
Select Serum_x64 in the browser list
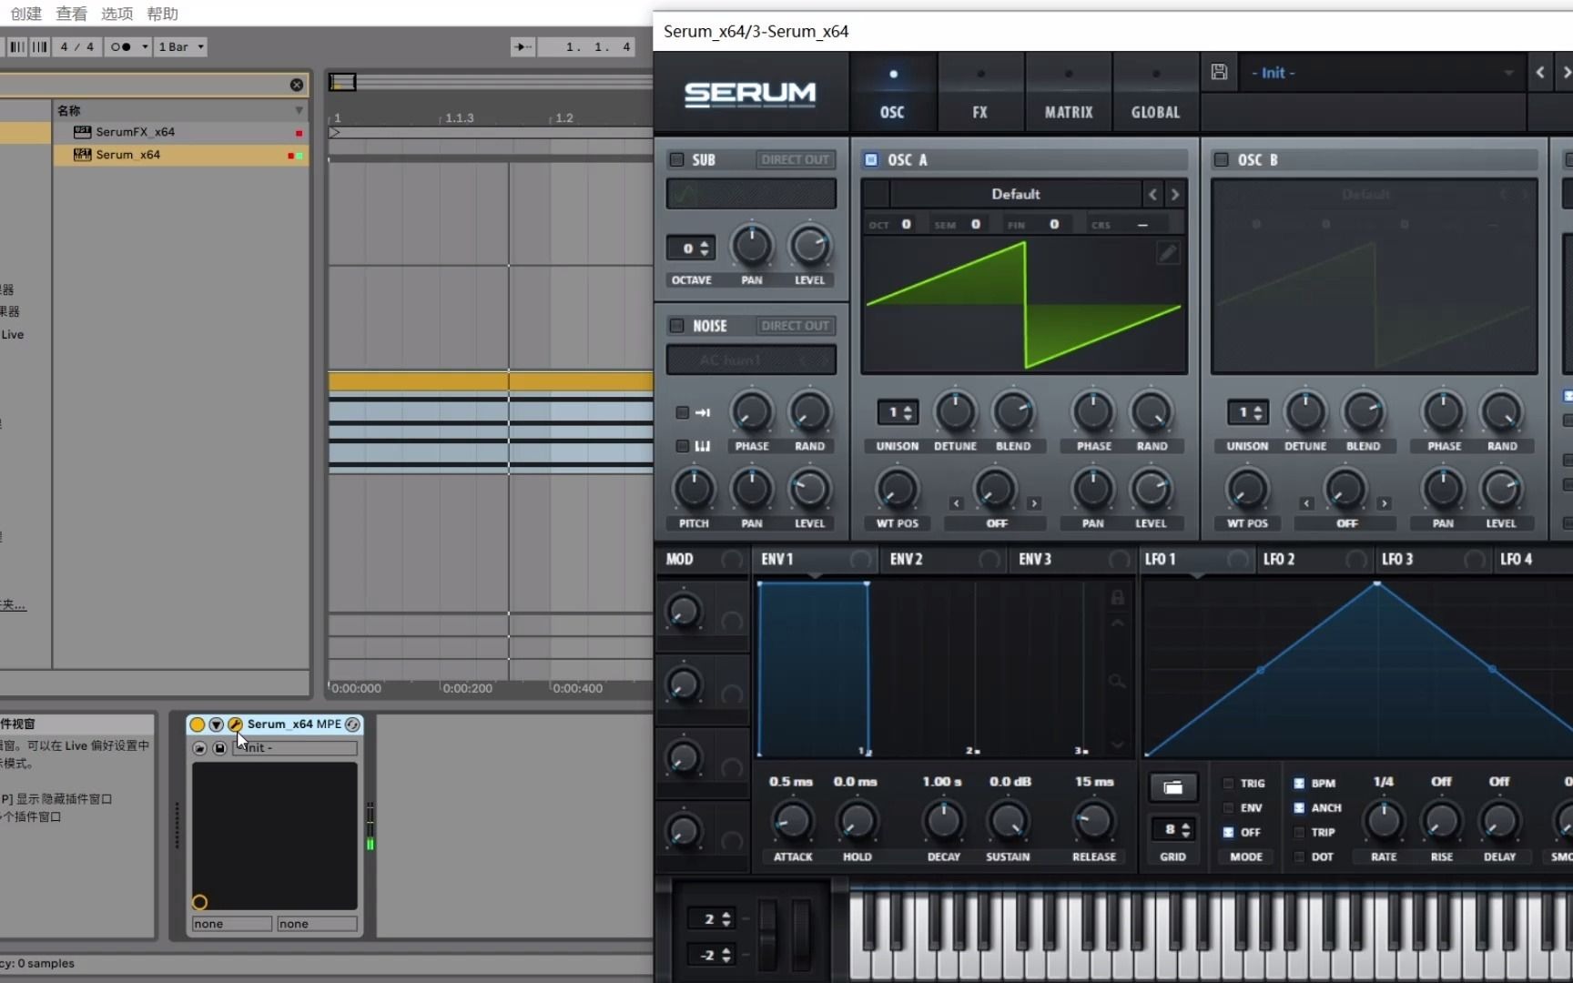pyautogui.click(x=180, y=155)
